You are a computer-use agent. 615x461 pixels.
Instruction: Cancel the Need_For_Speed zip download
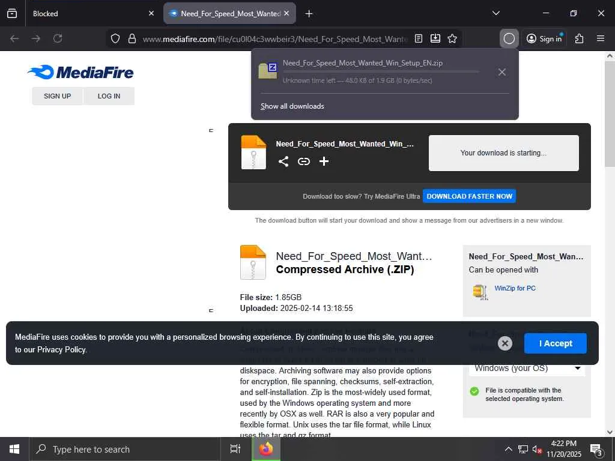tap(502, 72)
